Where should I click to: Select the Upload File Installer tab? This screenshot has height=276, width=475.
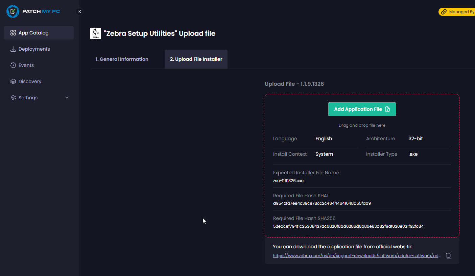(x=196, y=59)
